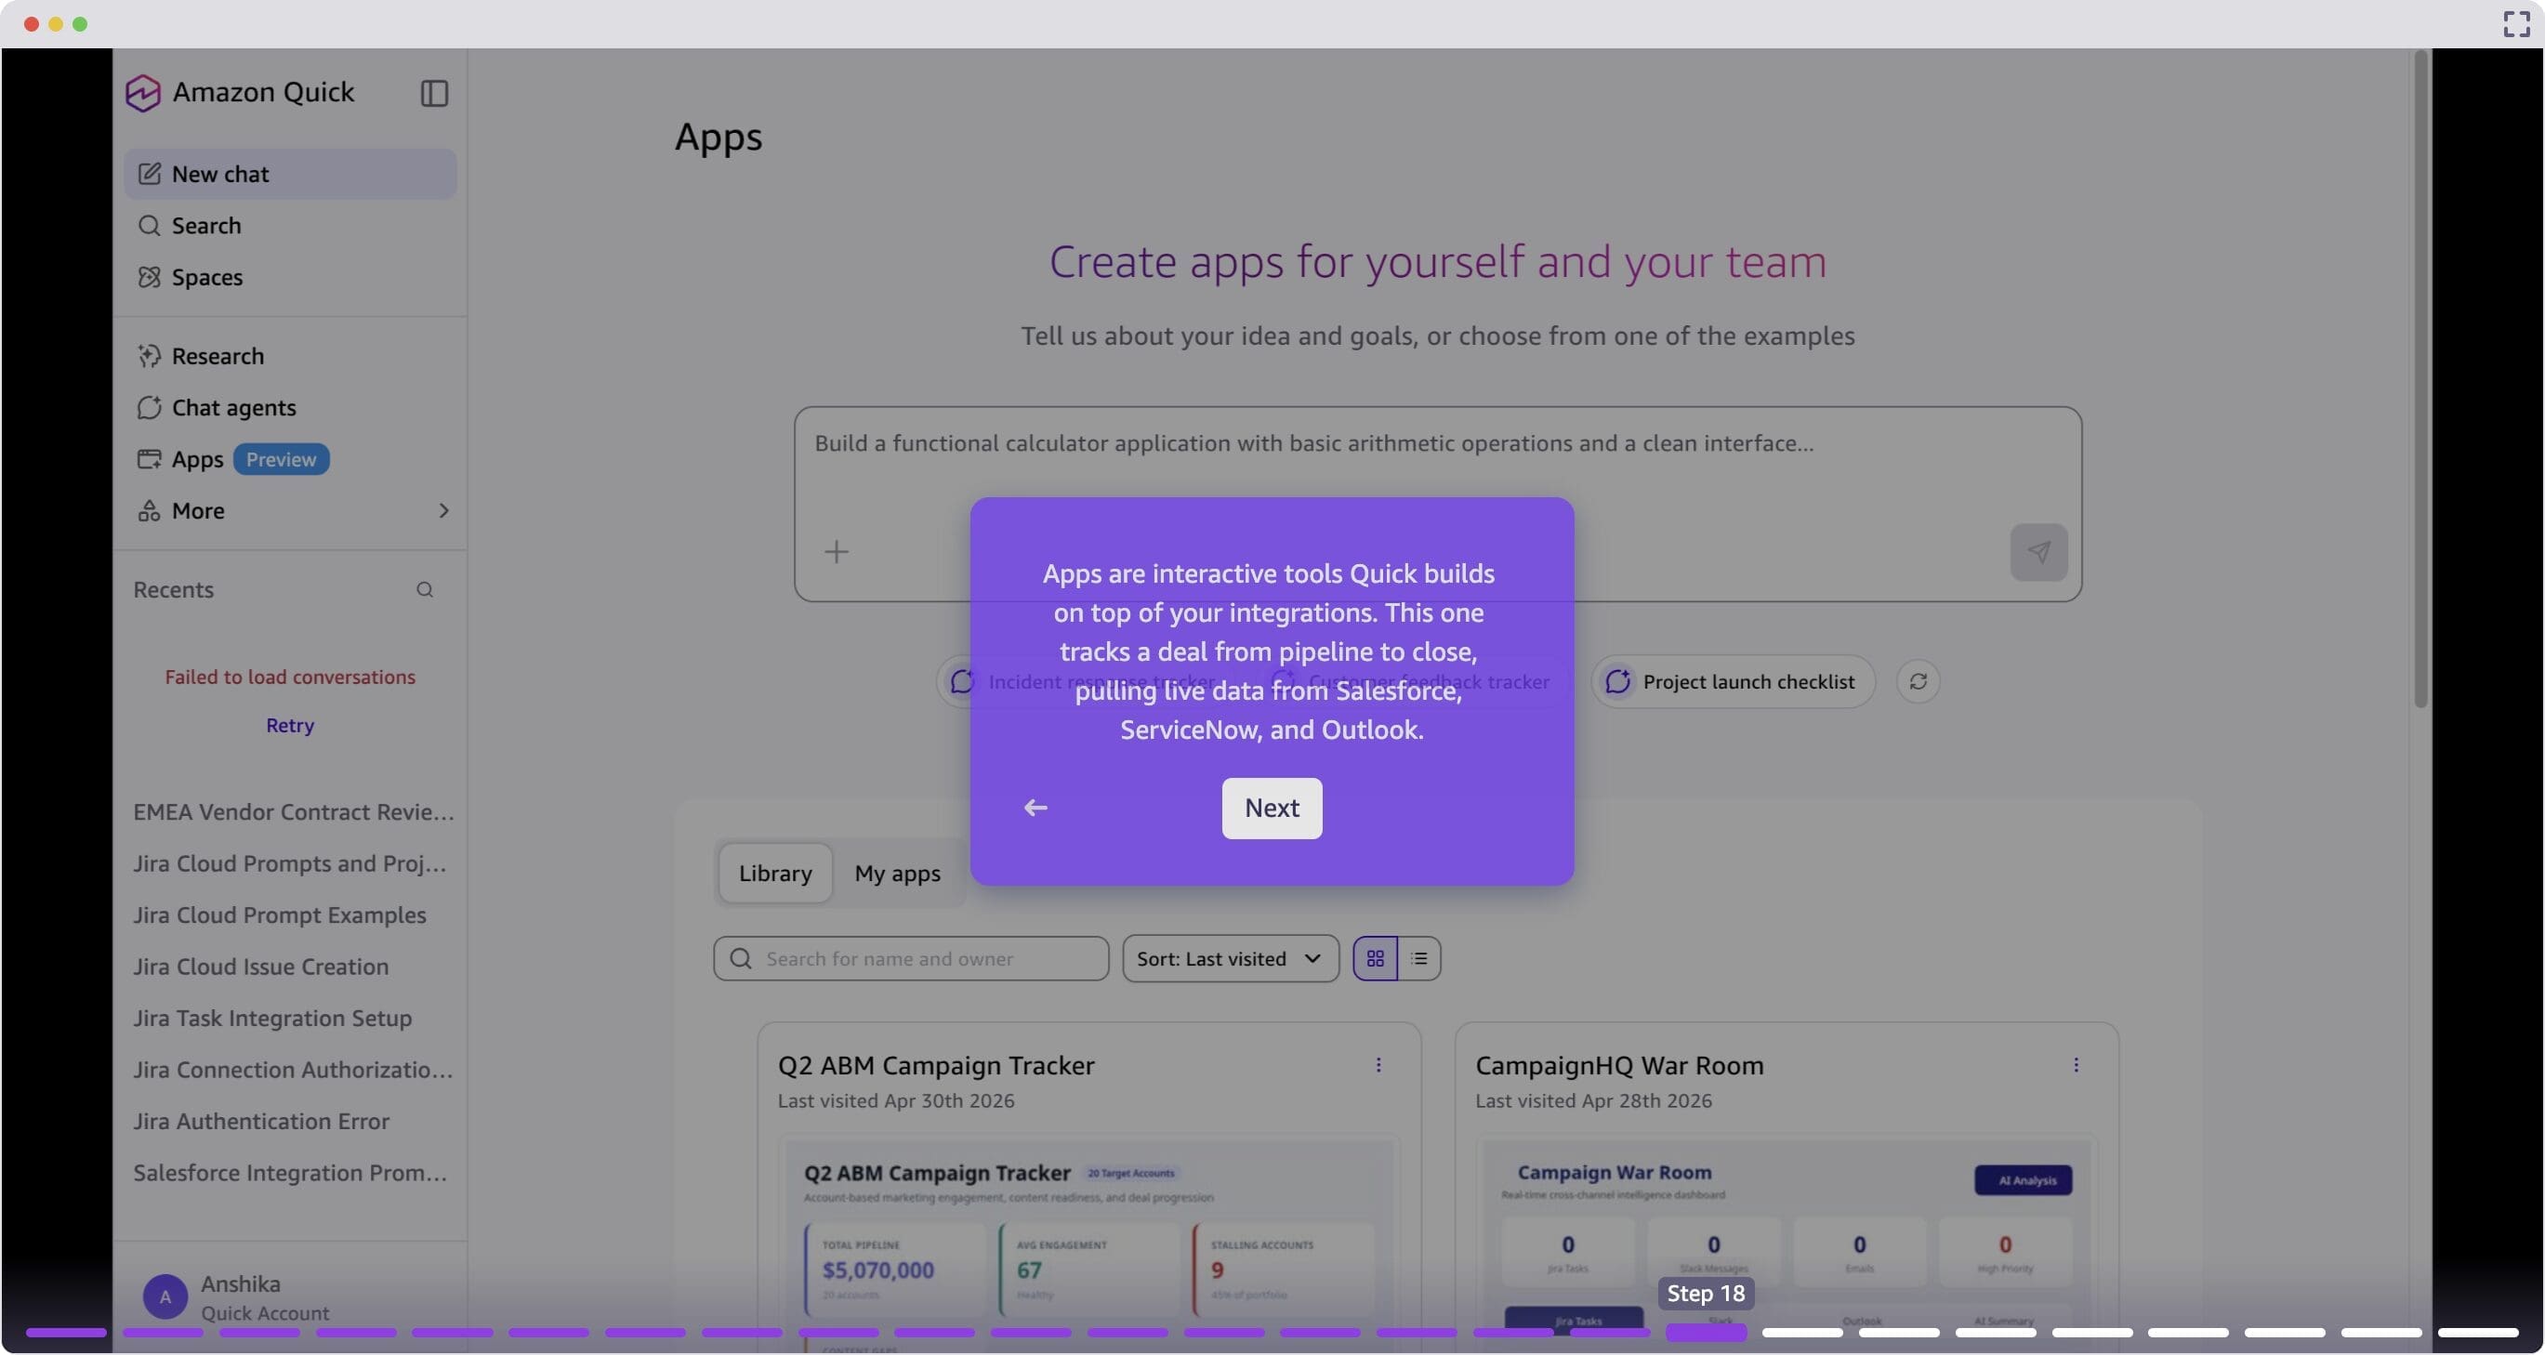Image resolution: width=2545 pixels, height=1355 pixels.
Task: Open Search in the sidebar
Action: [289, 225]
